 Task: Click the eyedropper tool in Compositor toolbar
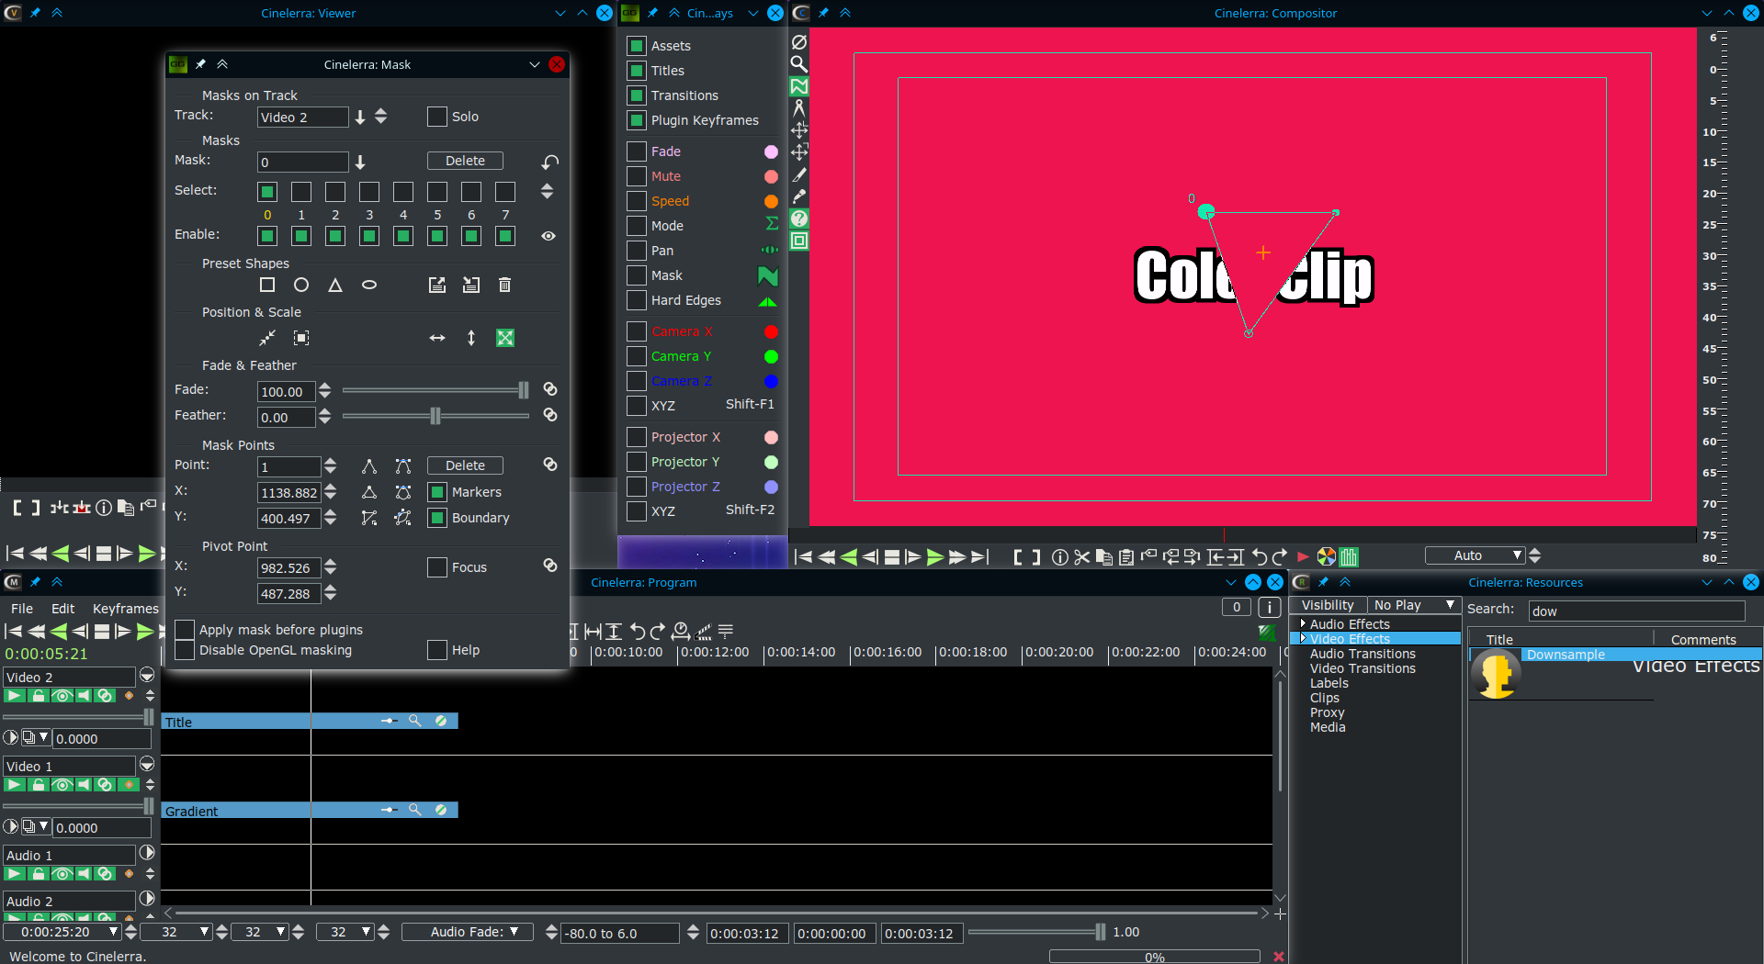(x=799, y=196)
